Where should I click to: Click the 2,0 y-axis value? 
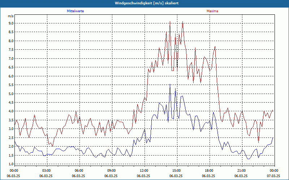coord(11,147)
